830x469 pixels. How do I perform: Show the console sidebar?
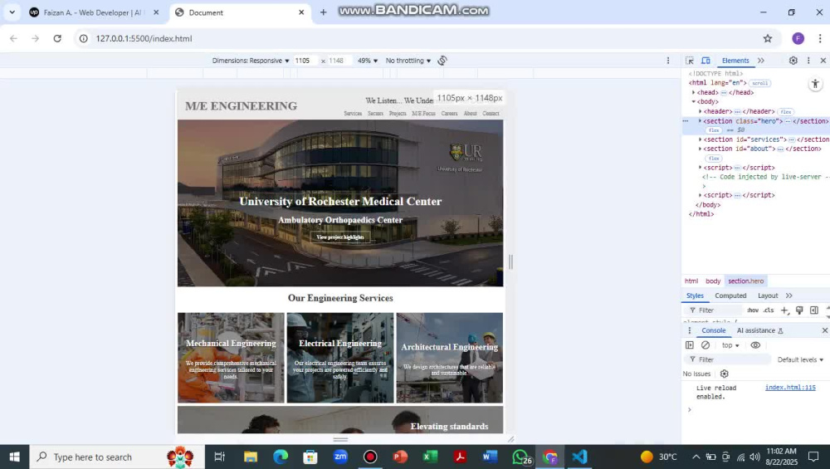(689, 345)
